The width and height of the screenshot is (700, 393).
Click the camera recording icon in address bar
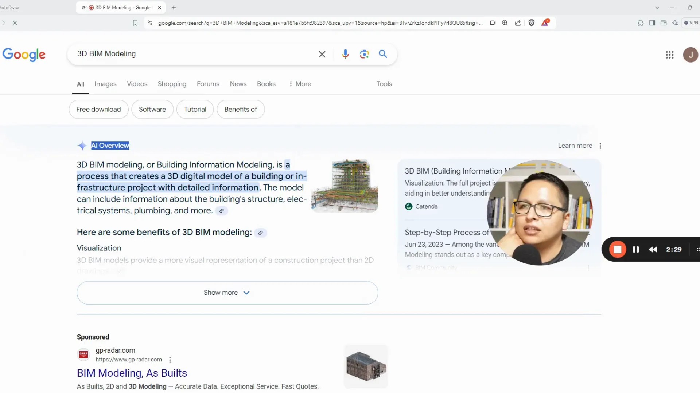[x=493, y=23]
